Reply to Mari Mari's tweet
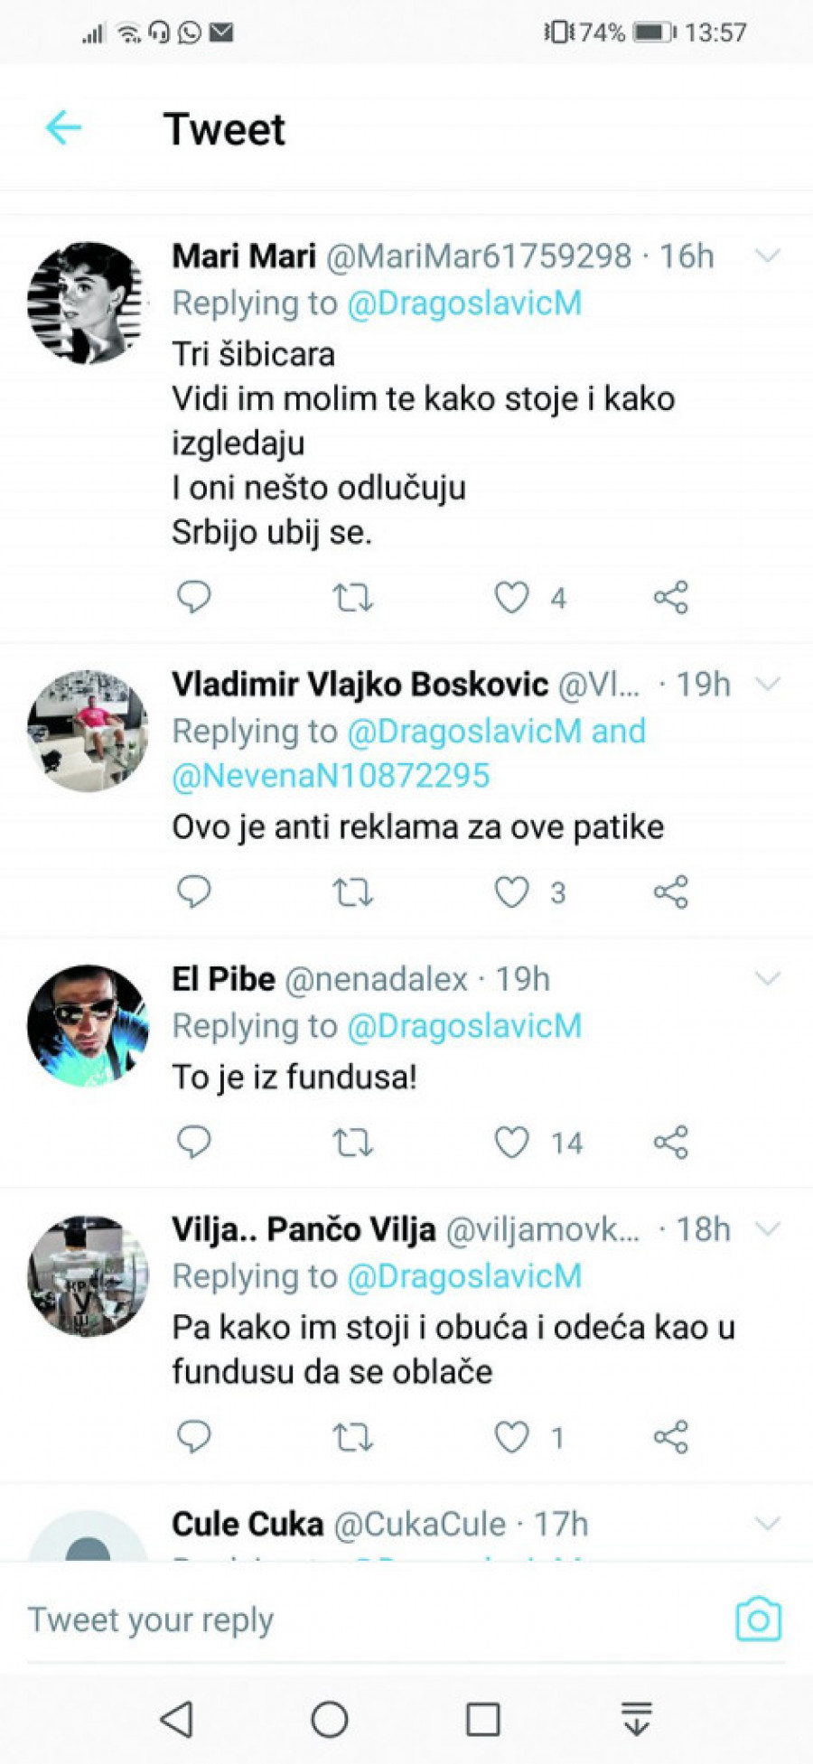The width and height of the screenshot is (813, 1764). point(193,597)
